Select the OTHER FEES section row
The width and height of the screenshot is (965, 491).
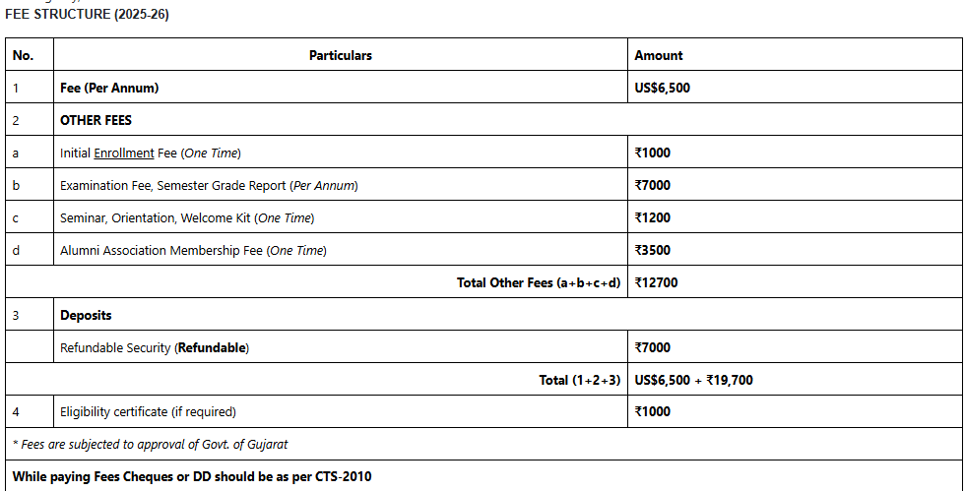96,120
